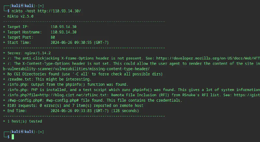Viewport: 260px width, 142px height.
Task: Click the Server: nginx/1.14.2 line
Action: 27,53
